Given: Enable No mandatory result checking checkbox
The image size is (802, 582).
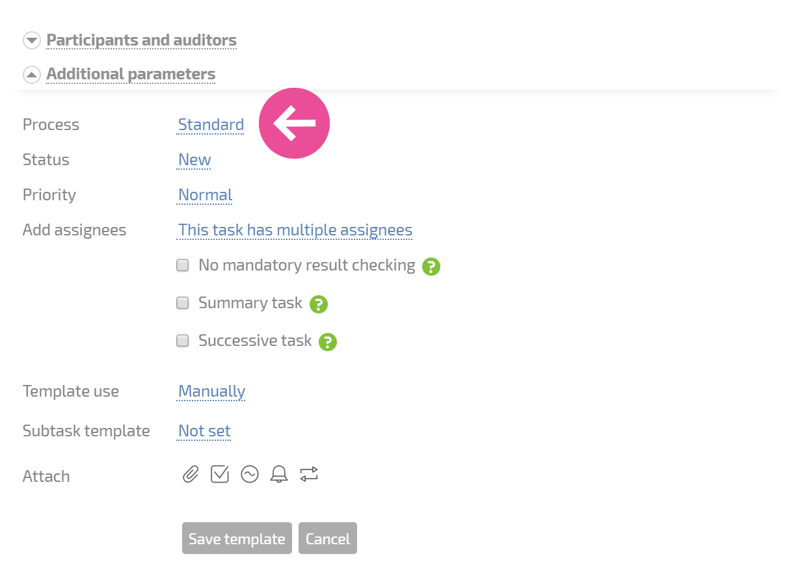Looking at the screenshot, I should coord(183,265).
